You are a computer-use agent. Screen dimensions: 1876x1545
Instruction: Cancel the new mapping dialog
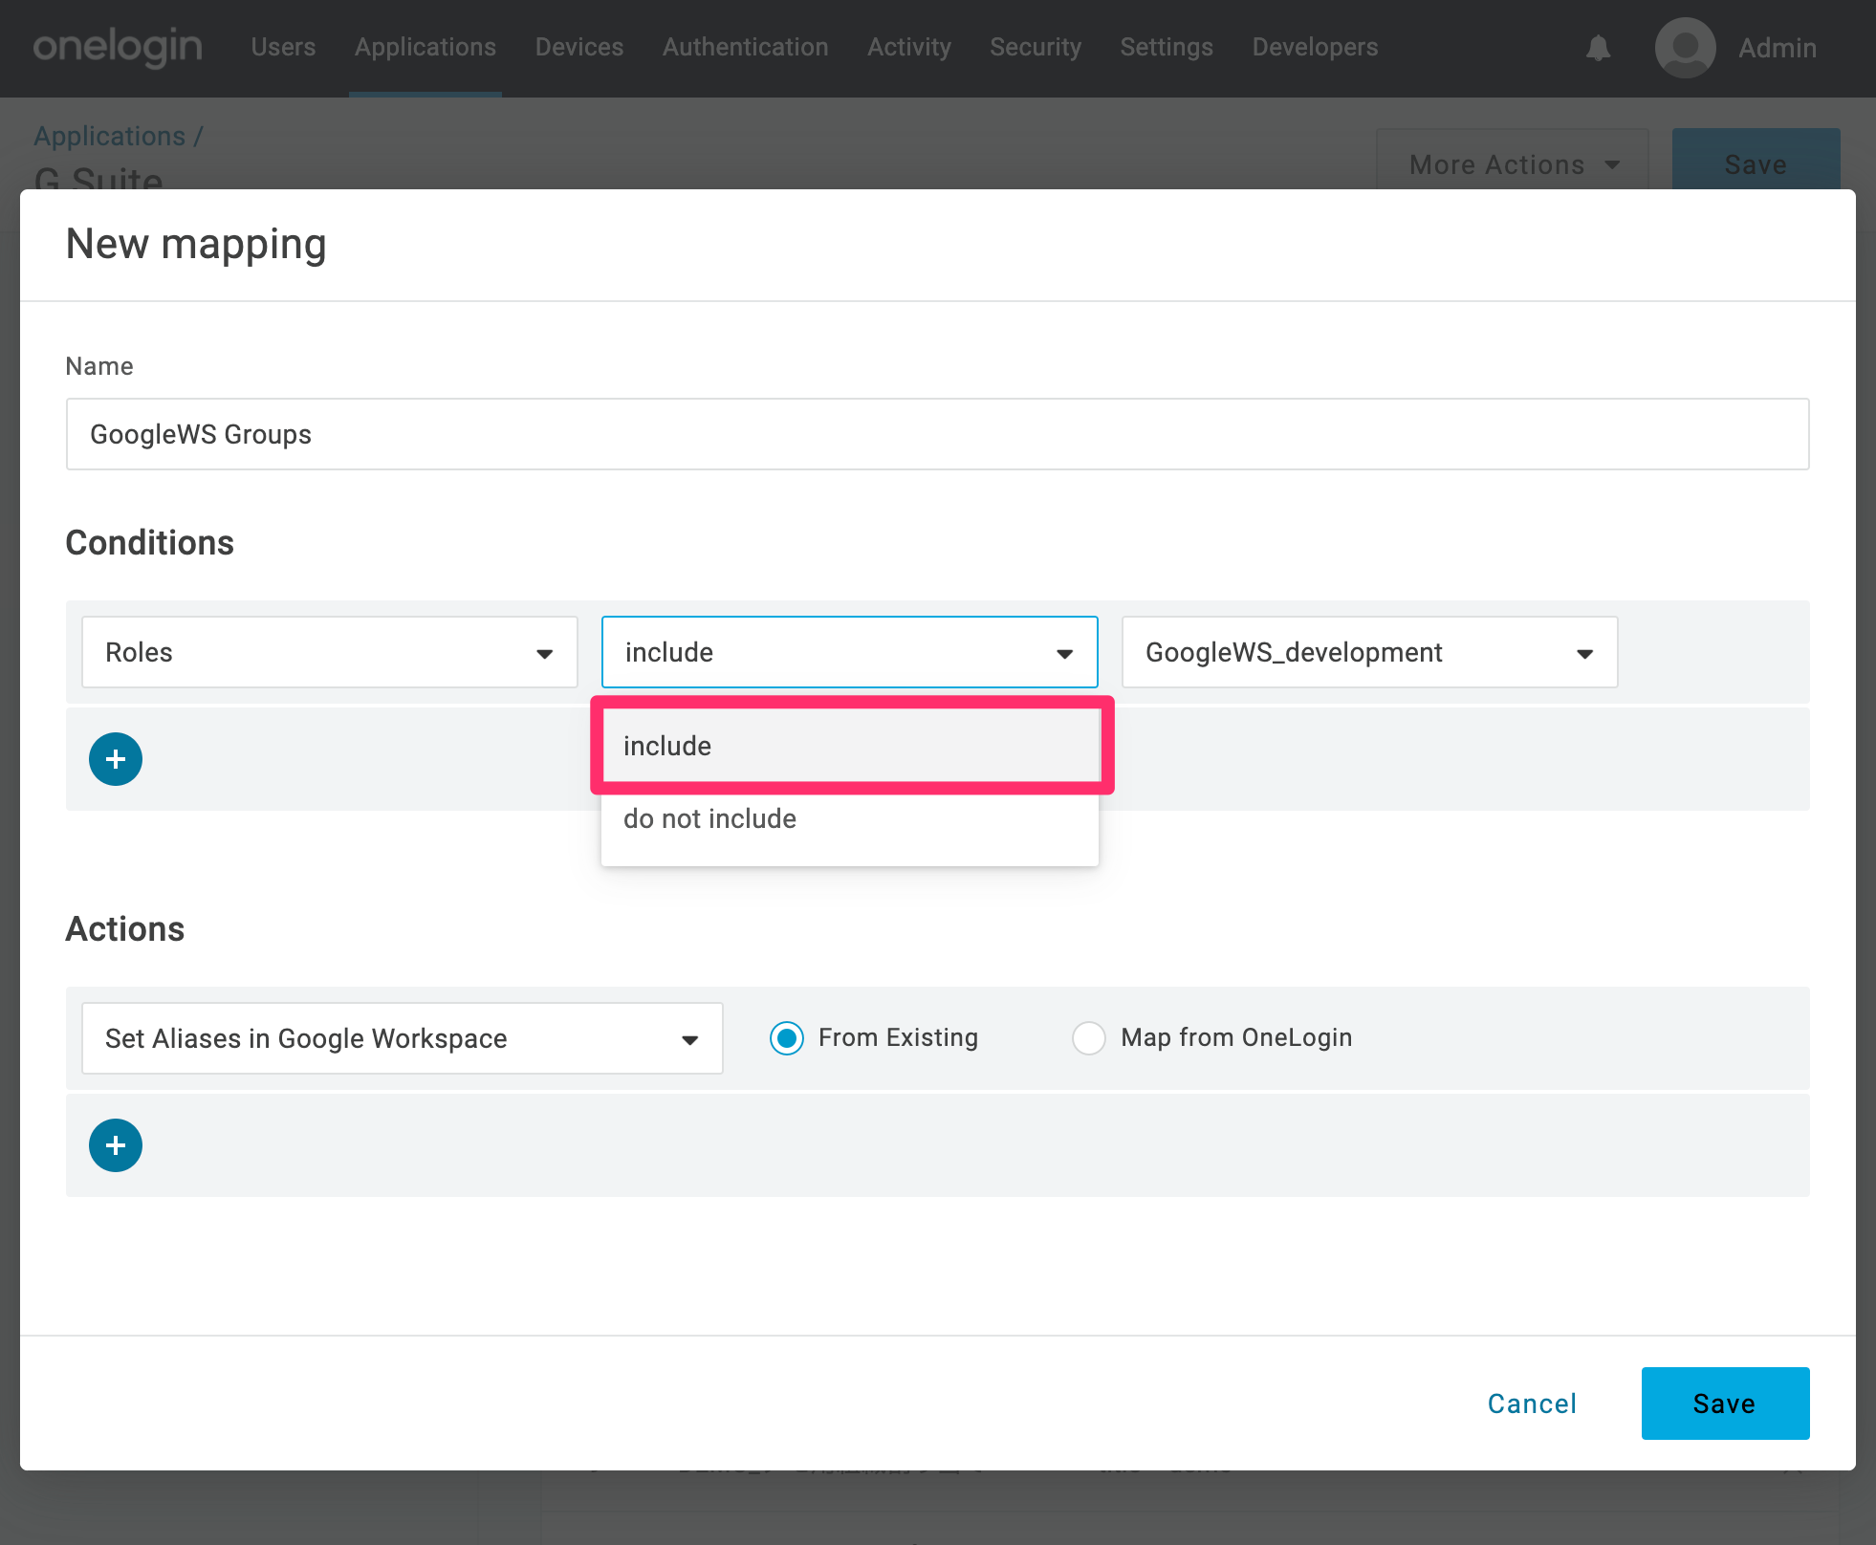[x=1532, y=1404]
